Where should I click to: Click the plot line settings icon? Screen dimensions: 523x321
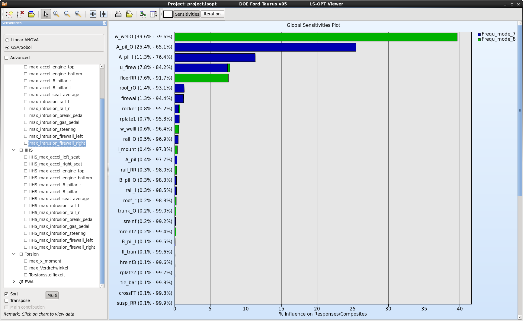click(143, 14)
